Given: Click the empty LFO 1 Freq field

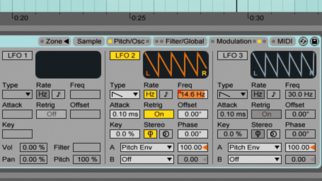Looking at the screenshot, I should 85,94.
